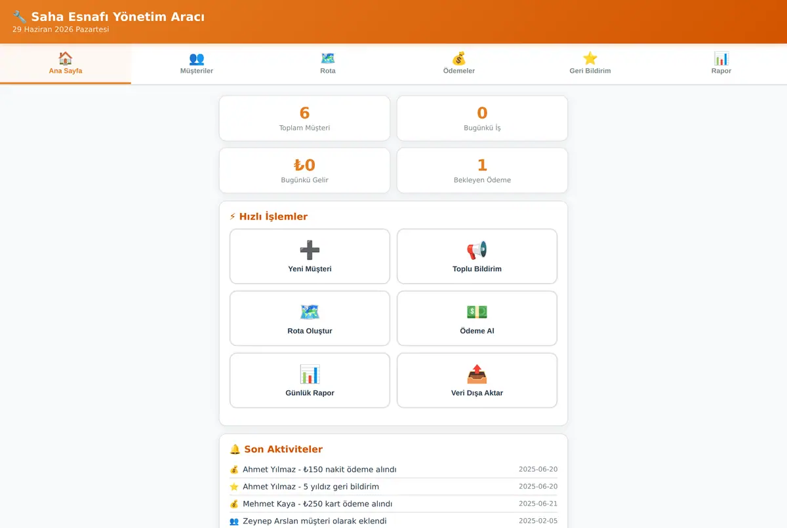Click 'Mehmet Kaya - ₺250 kart ödeme alındı'
The image size is (787, 528).
(317, 504)
